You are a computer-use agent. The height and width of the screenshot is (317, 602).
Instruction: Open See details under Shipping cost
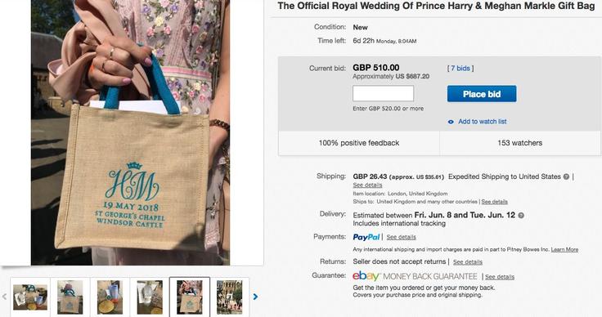click(367, 185)
